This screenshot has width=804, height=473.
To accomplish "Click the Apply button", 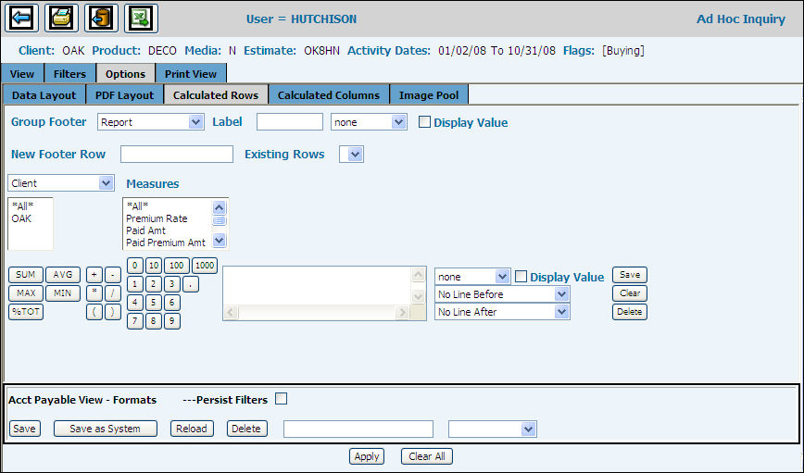I will point(367,456).
